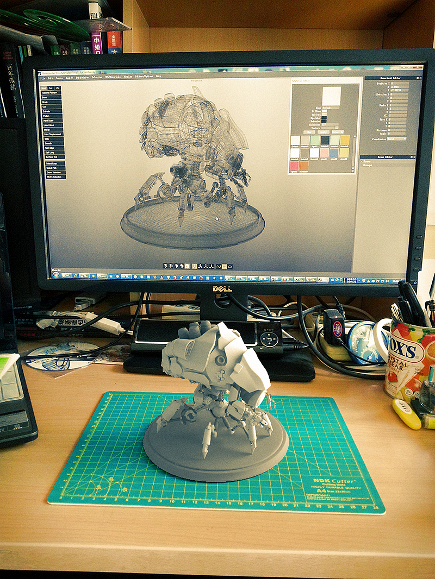The height and width of the screenshot is (579, 435).
Task: Click the Scale All field in Numerical Editor
Action: click(x=398, y=116)
